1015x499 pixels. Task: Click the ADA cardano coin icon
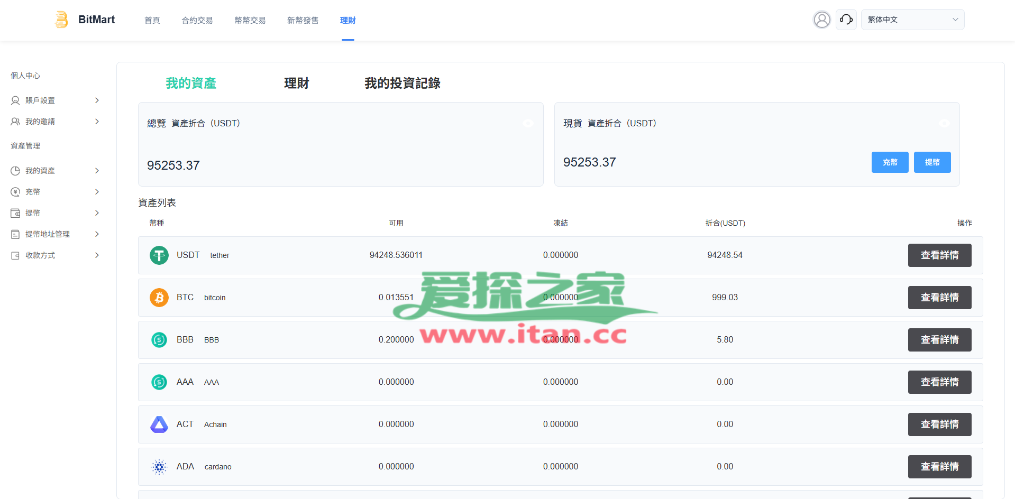pos(159,467)
